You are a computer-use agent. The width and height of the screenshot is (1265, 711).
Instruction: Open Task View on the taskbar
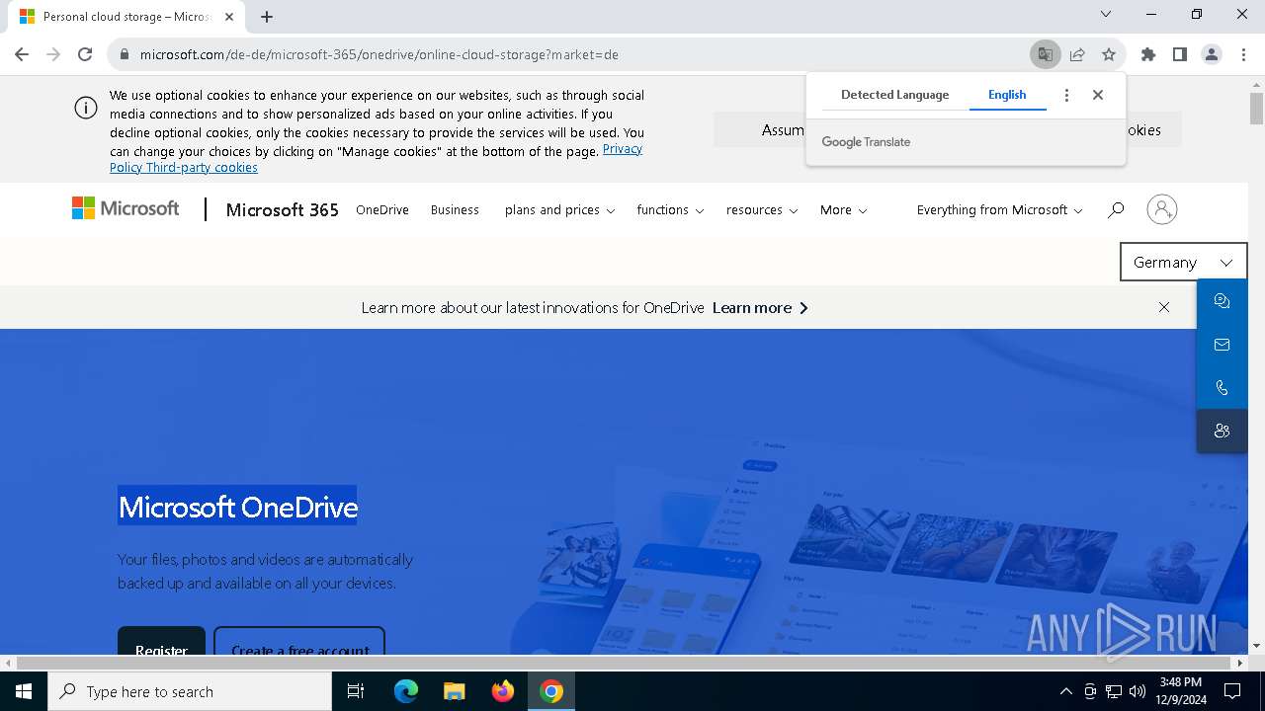pyautogui.click(x=356, y=691)
